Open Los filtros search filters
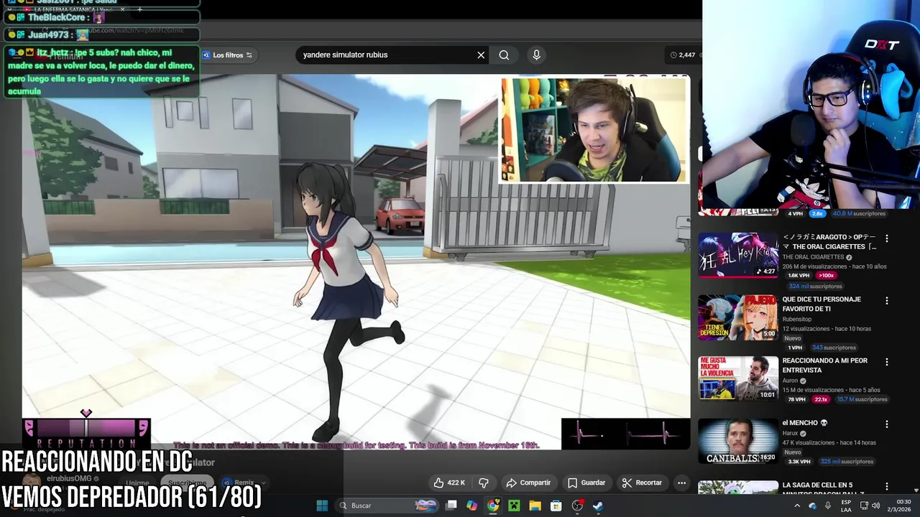The height and width of the screenshot is (517, 920). 228,55
